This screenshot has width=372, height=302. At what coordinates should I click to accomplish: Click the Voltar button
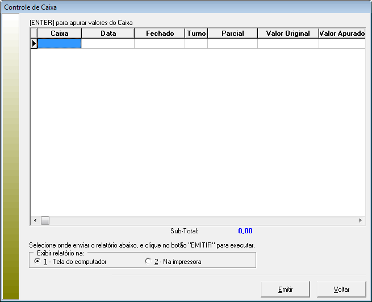click(x=341, y=289)
